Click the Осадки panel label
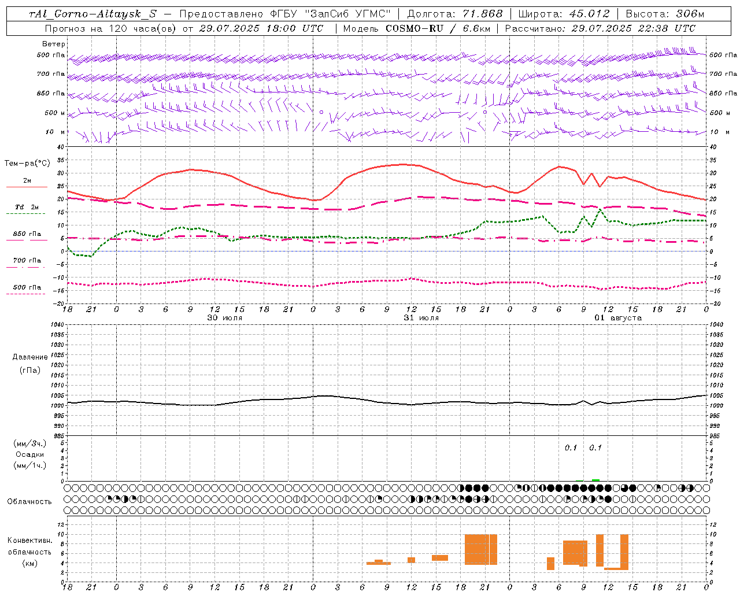740x592 pixels. (x=30, y=454)
